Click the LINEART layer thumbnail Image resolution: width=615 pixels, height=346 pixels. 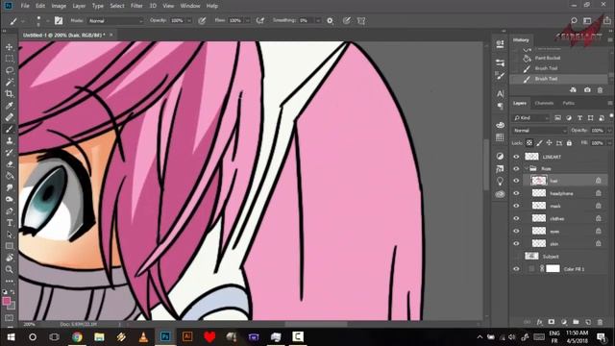[531, 157]
